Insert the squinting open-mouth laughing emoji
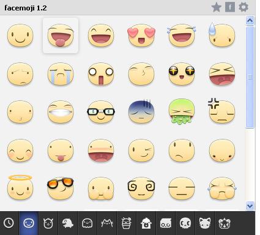This screenshot has height=235, width=260. point(222,74)
